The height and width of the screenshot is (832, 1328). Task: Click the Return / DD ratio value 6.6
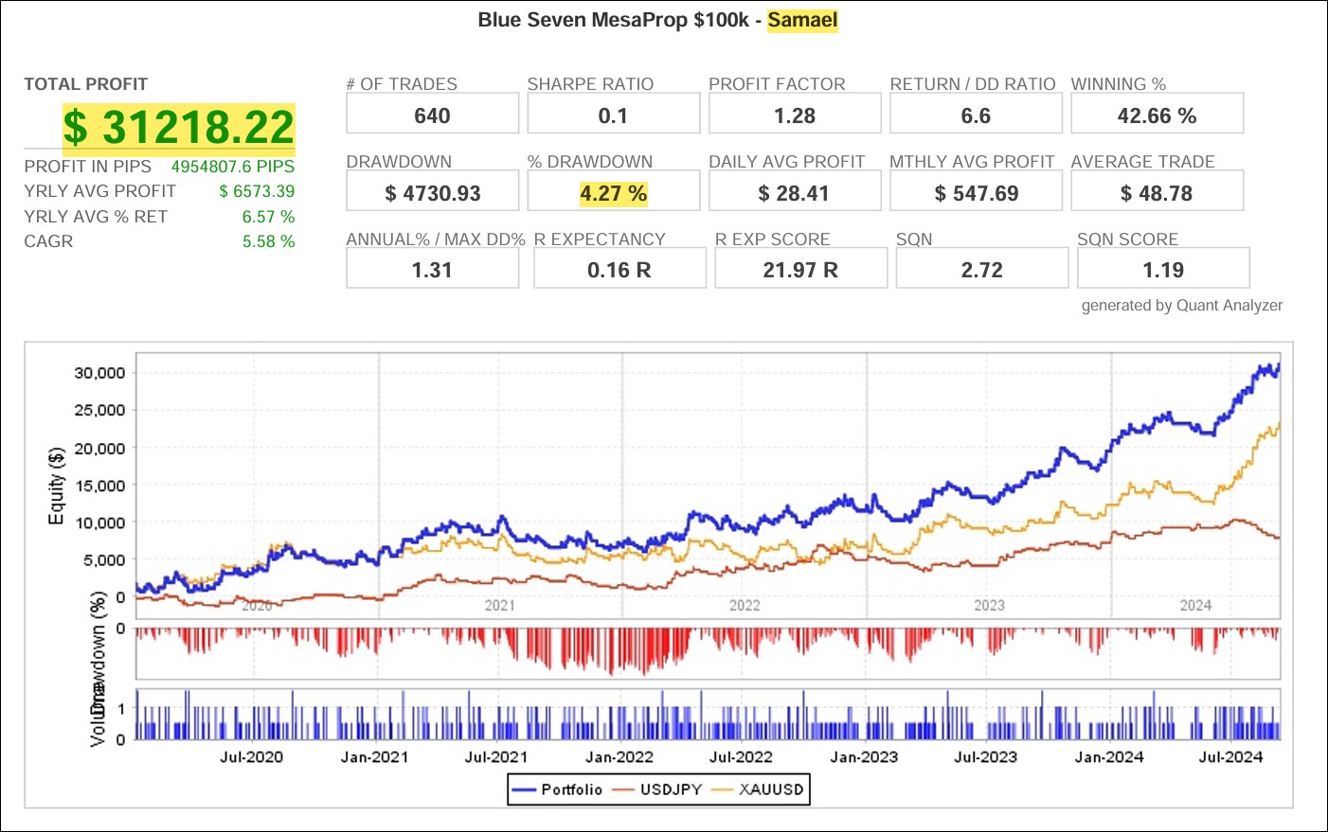[x=976, y=115]
